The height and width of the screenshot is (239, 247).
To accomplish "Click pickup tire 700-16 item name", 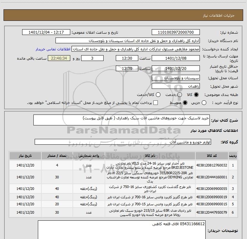I will point(150,197).
